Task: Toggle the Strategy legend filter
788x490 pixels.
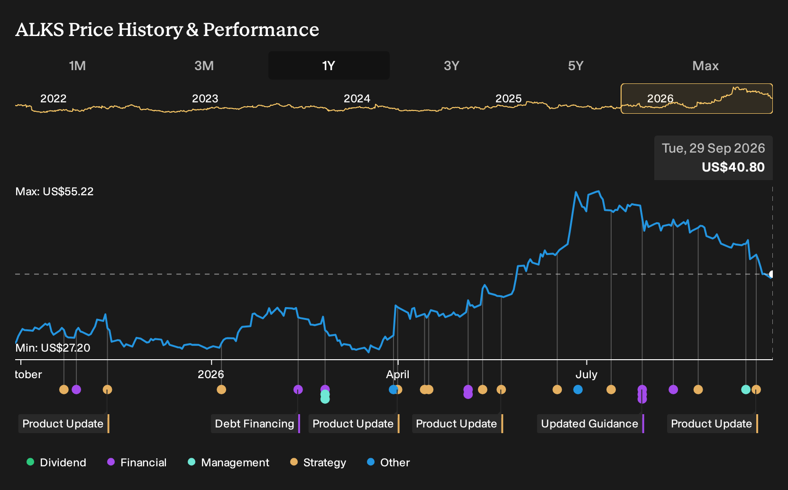Action: tap(318, 463)
